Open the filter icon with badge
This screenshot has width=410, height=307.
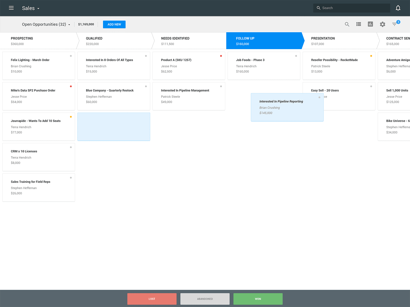(x=395, y=24)
